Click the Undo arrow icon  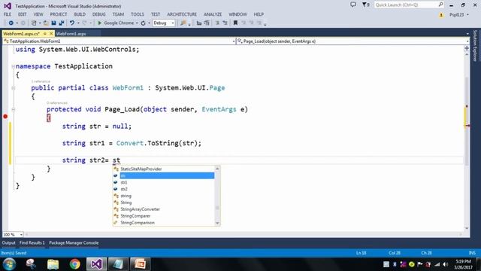[72, 23]
